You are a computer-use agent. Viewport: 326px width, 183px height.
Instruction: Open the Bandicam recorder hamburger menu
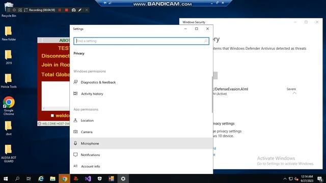point(9,10)
